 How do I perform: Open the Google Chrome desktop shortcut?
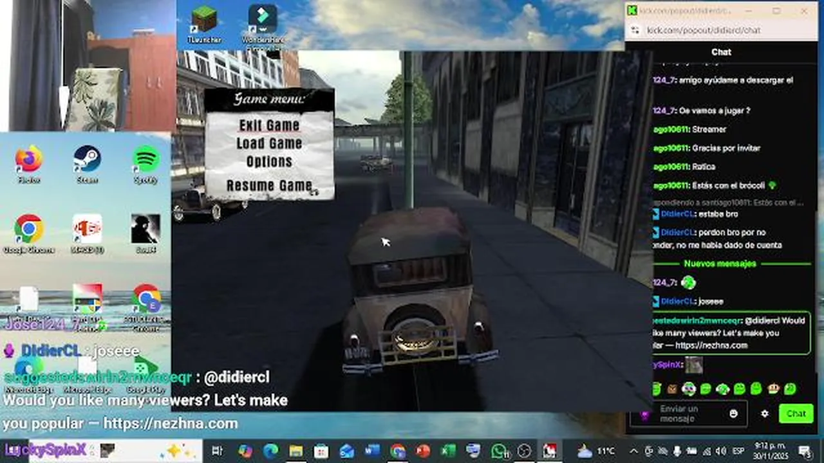point(29,234)
